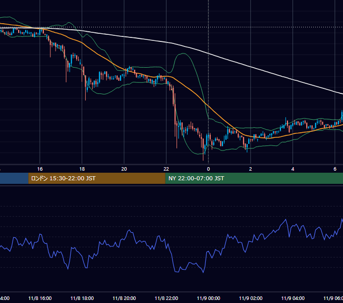Image resolution: width=343 pixels, height=303 pixels.
Task: Click the 4 hour label on upper axis
Action: coord(293,169)
